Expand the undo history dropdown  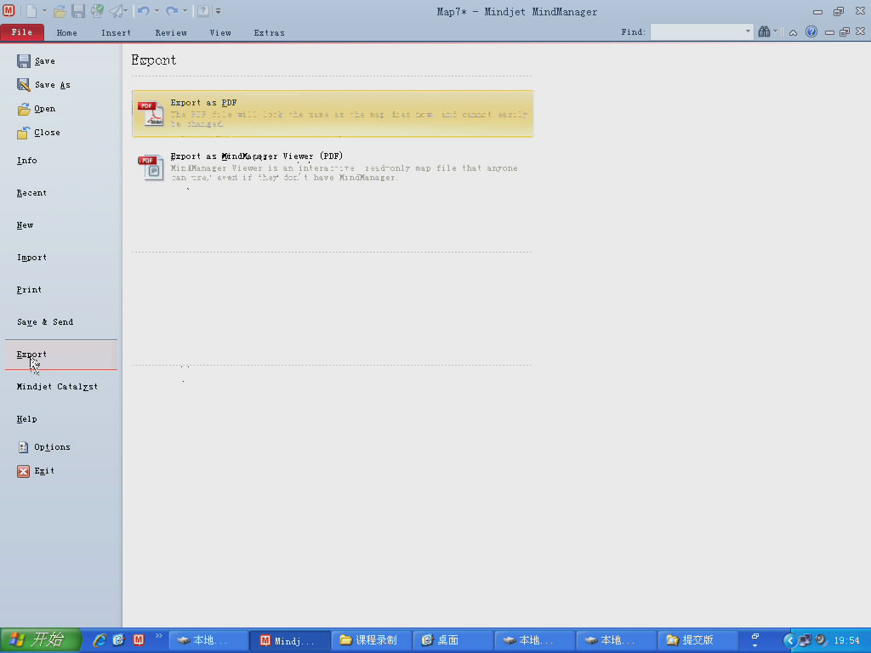click(157, 10)
